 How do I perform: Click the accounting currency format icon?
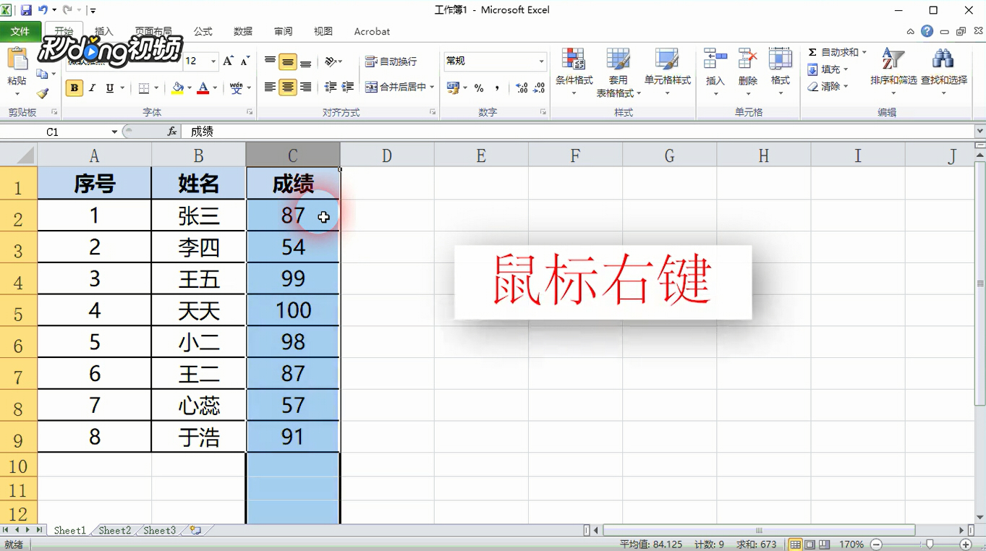(454, 87)
